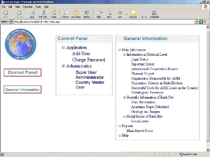Click the Forward toolbar button

[19, 14]
